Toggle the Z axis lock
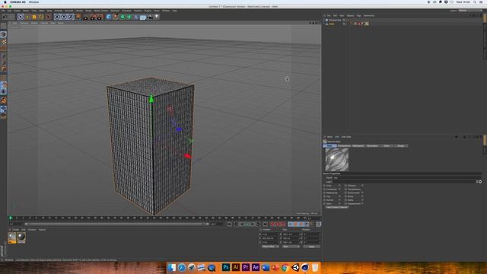 (x=71, y=17)
